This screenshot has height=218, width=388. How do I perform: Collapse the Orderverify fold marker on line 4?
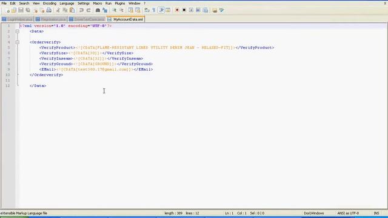click(x=18, y=42)
